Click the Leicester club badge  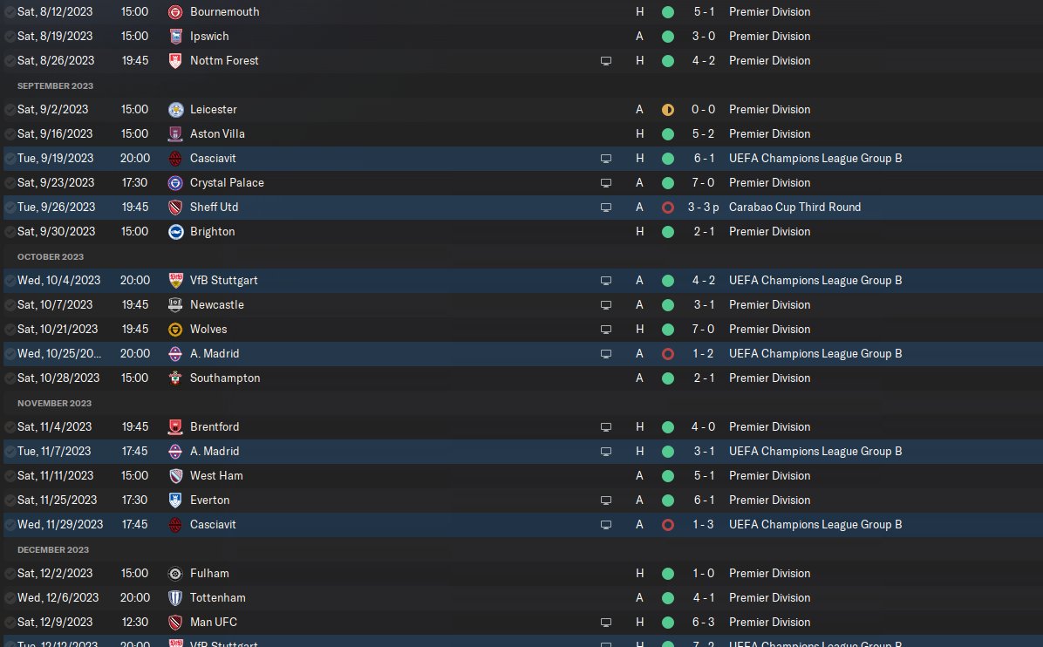(175, 110)
